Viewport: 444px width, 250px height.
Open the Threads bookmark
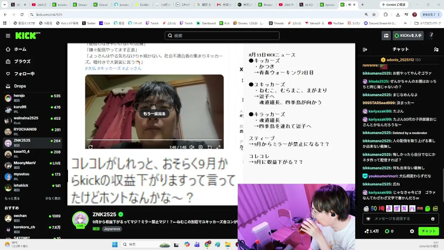click(276, 23)
